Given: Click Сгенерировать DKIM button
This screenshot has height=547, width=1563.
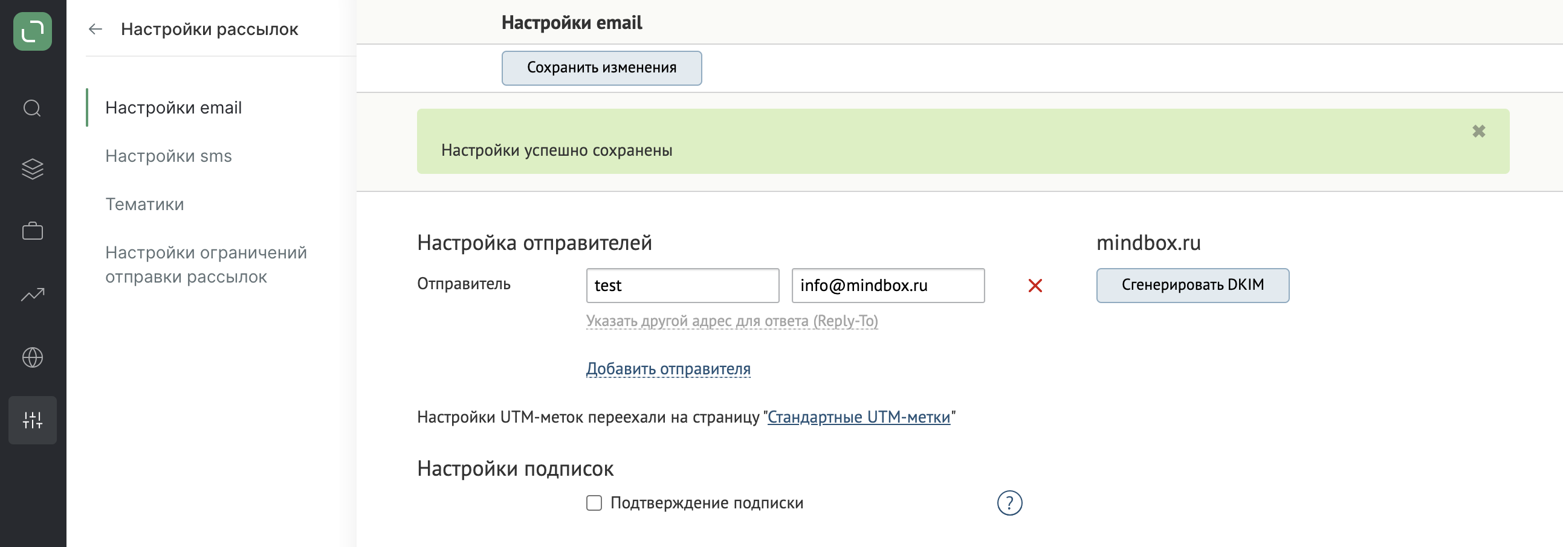Looking at the screenshot, I should (x=1192, y=285).
